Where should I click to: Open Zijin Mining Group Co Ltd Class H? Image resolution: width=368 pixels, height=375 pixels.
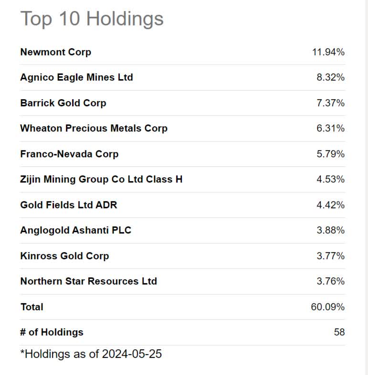[x=101, y=179]
